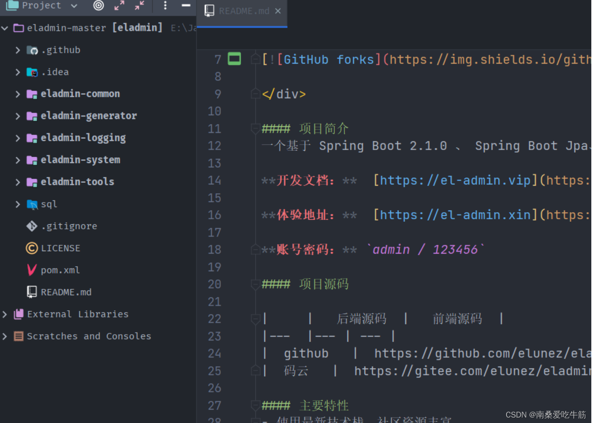Click the gitee.com/elunez URL on line 25
Image resolution: width=593 pixels, height=423 pixels.
472,371
